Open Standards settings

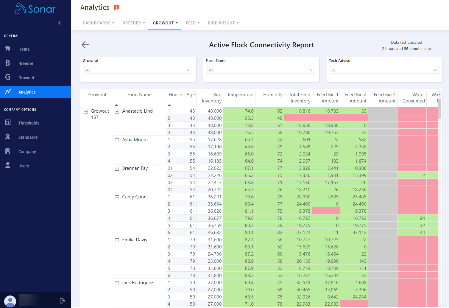(x=28, y=137)
